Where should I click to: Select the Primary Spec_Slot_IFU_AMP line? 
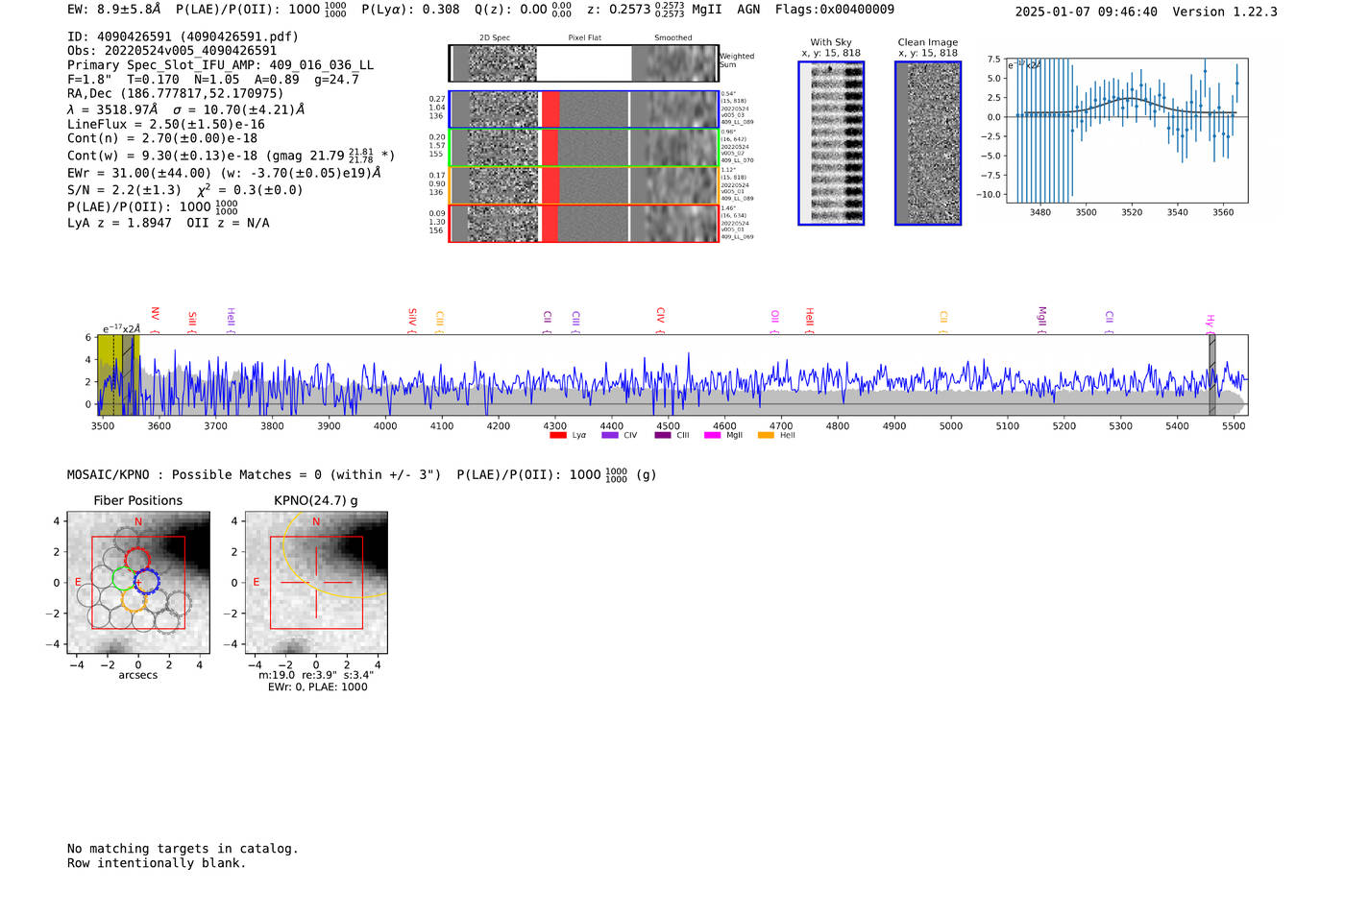tap(221, 65)
